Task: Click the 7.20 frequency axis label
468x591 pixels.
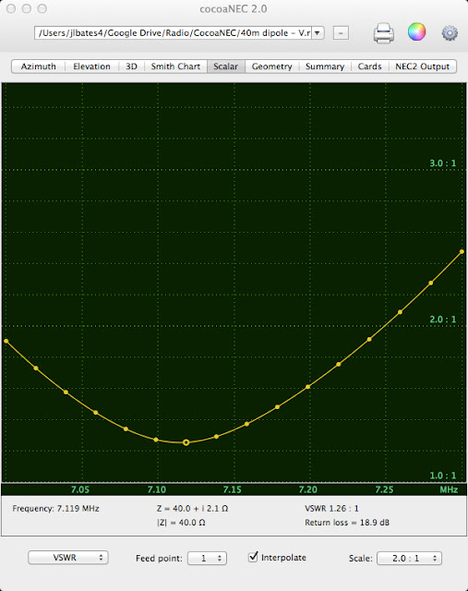Action: point(308,489)
